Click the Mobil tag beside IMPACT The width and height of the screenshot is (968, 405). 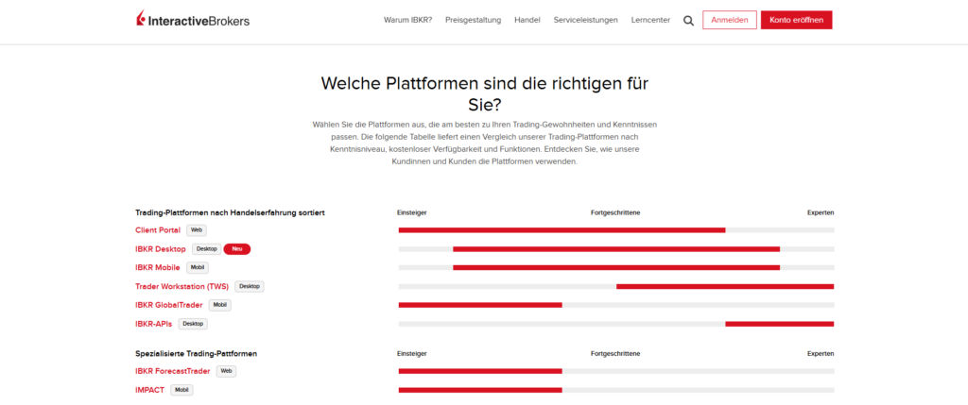point(181,390)
